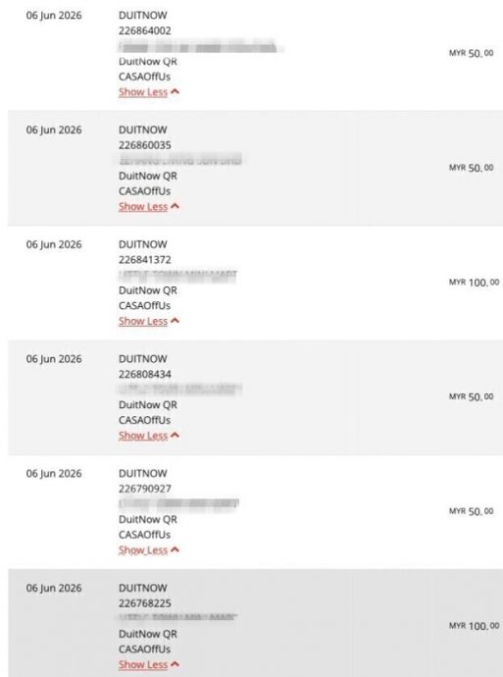Select the 226790927 transaction row date
Image resolution: width=503 pixels, height=677 pixels.
click(x=54, y=473)
